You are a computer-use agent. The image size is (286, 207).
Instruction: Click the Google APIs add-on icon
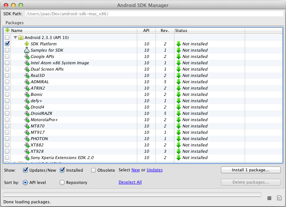[x=27, y=56]
